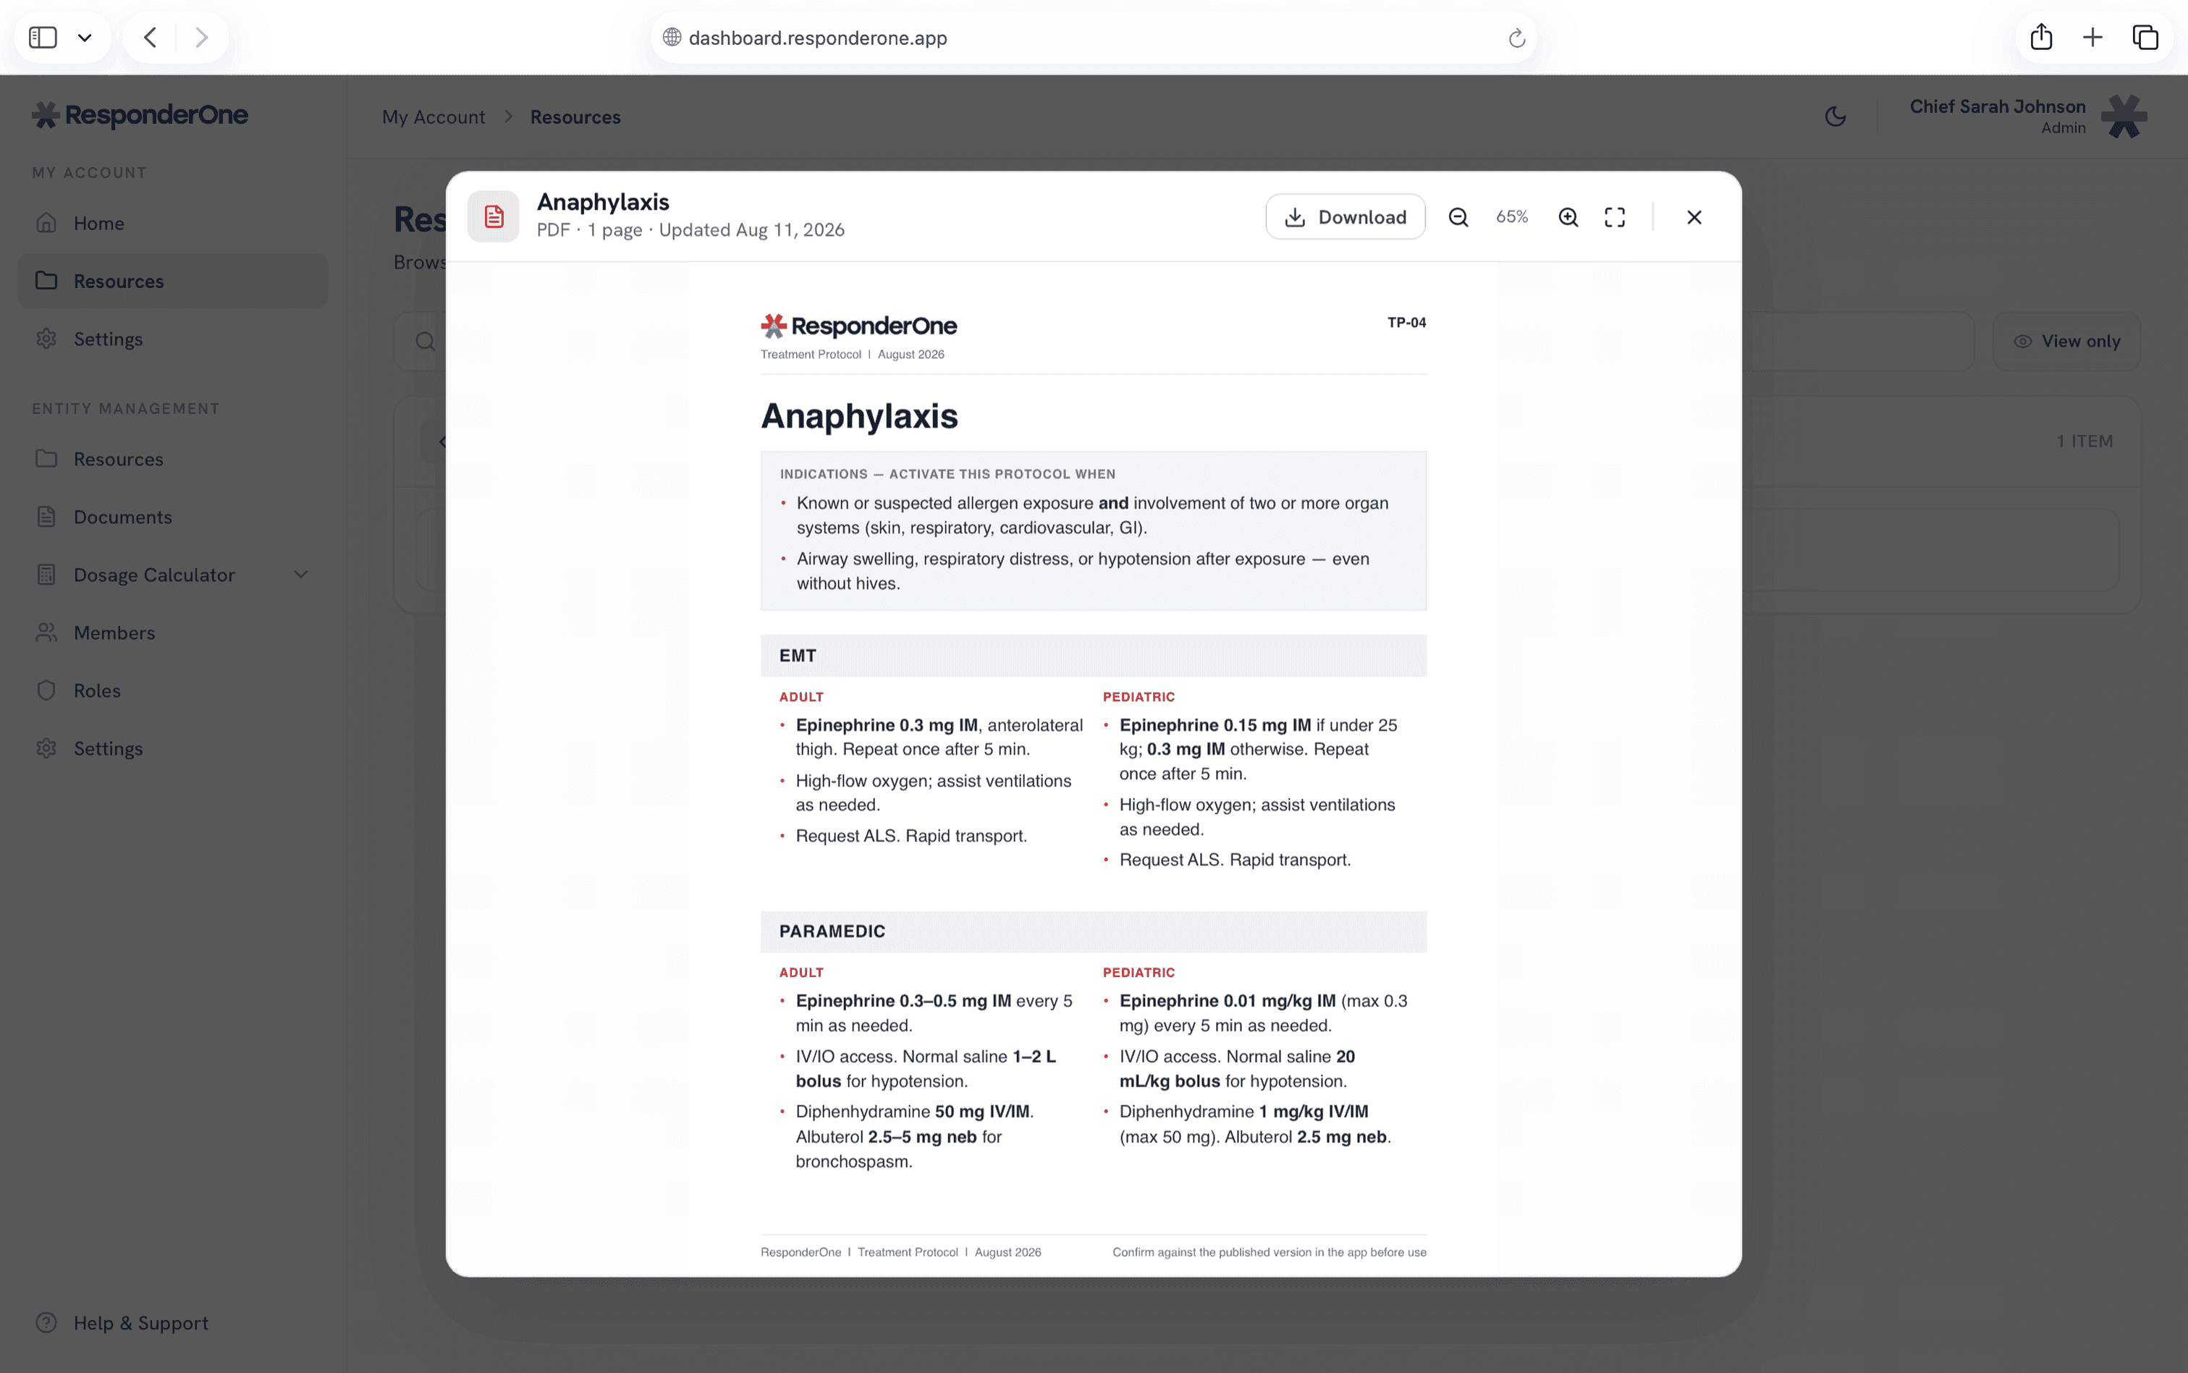
Task: Click the EMT section header
Action: click(x=1093, y=656)
